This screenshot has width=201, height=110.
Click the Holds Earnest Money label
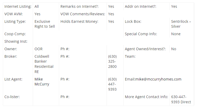(x=79, y=21)
